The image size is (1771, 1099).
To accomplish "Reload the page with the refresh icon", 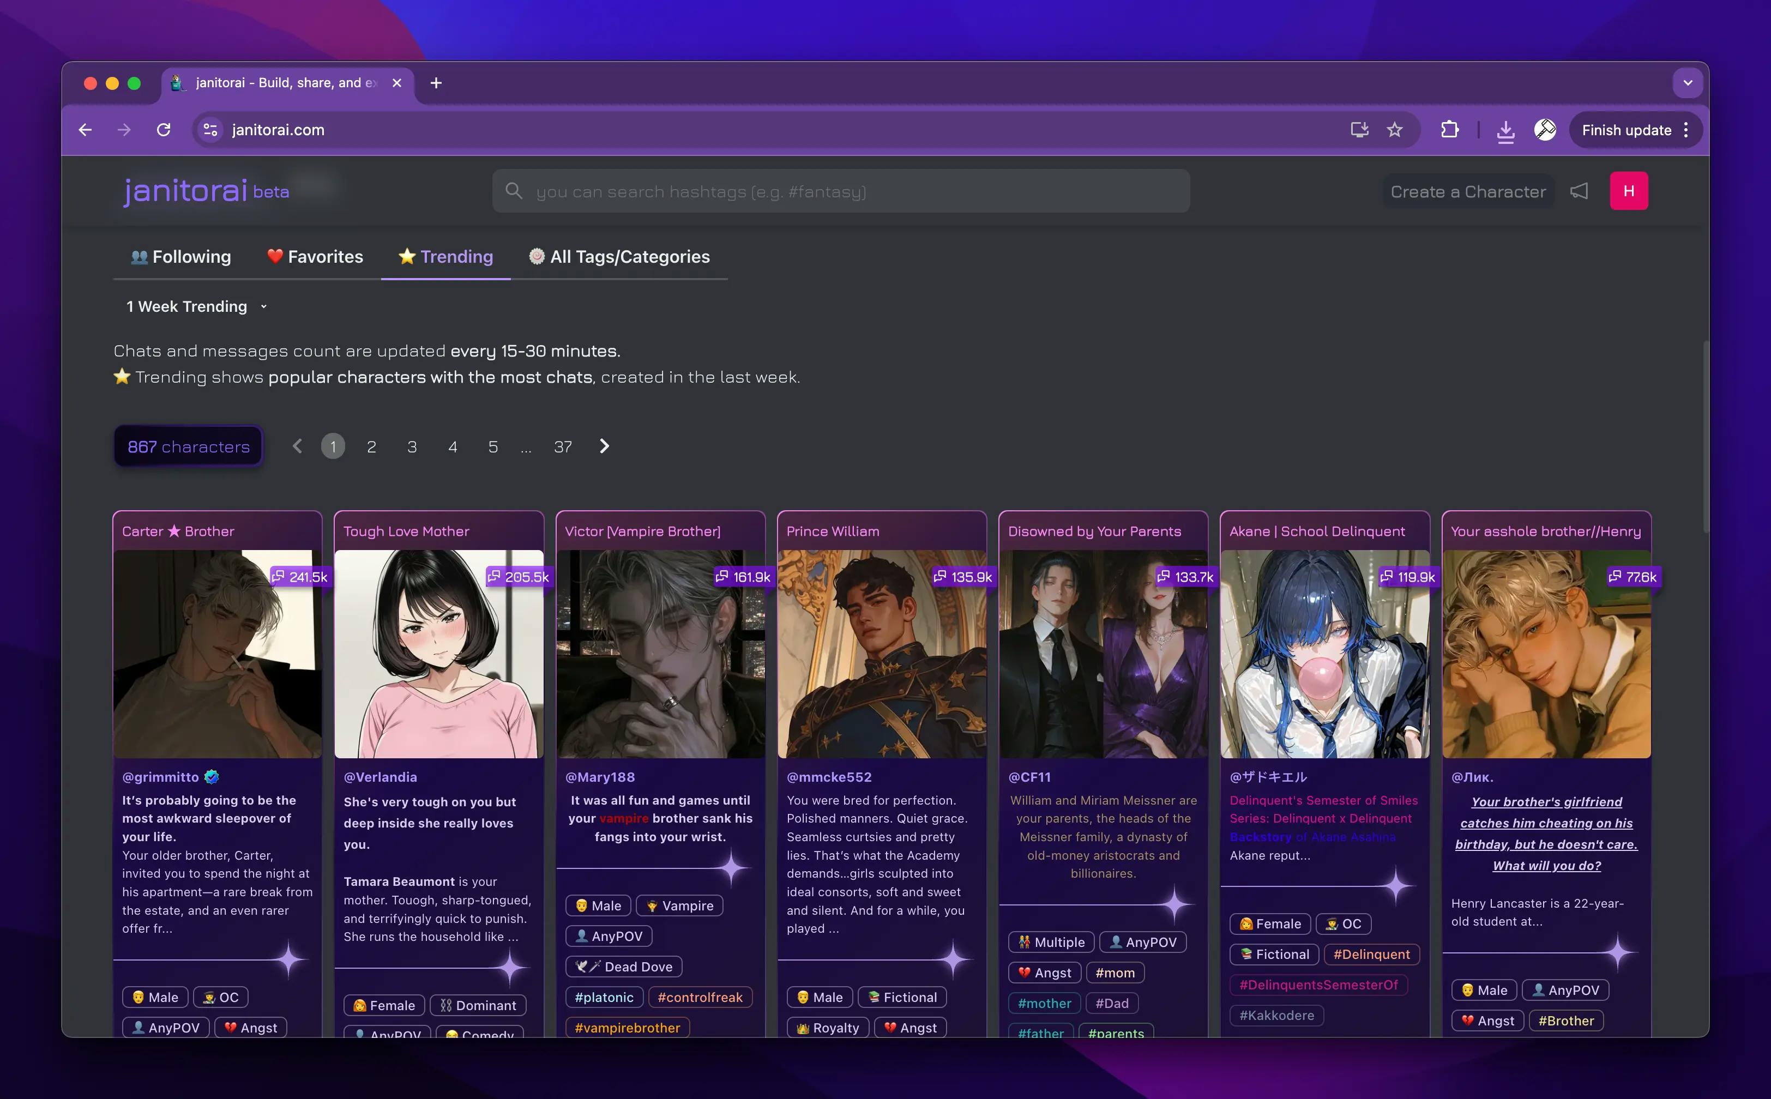I will point(164,129).
